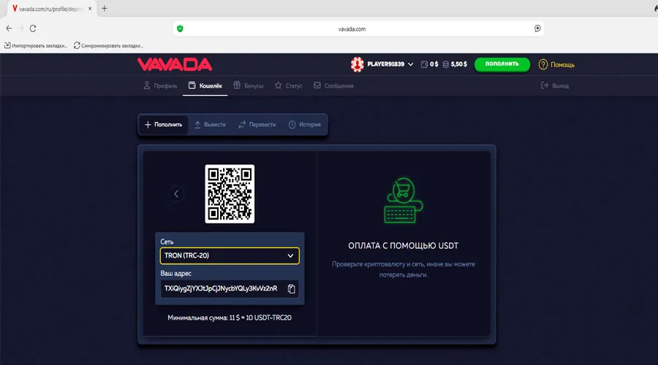Click the green Пополнить header button
The width and height of the screenshot is (658, 365).
click(x=502, y=64)
